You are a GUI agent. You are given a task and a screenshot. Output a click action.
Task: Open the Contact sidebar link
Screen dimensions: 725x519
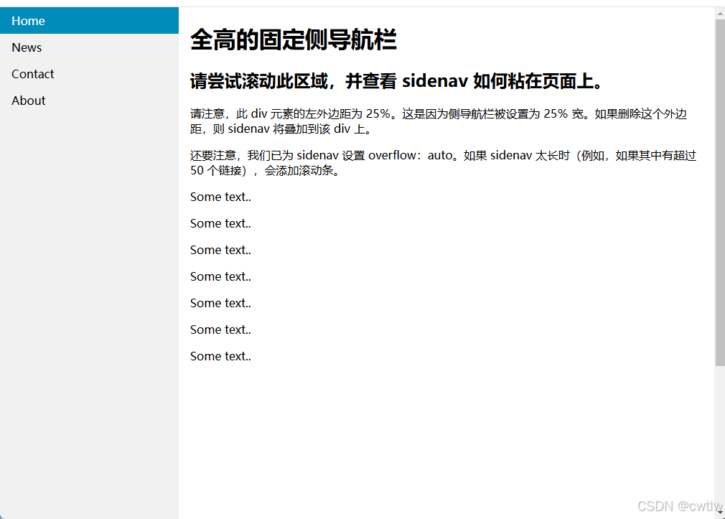pos(89,74)
